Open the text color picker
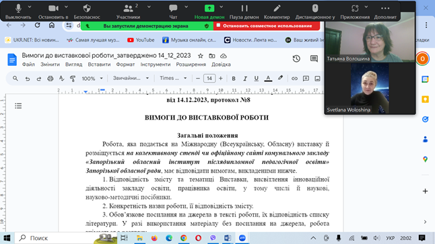The height and width of the screenshot is (244, 435). click(x=268, y=79)
